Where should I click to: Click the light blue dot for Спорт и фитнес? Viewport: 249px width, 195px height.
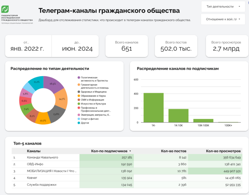pos(79,119)
